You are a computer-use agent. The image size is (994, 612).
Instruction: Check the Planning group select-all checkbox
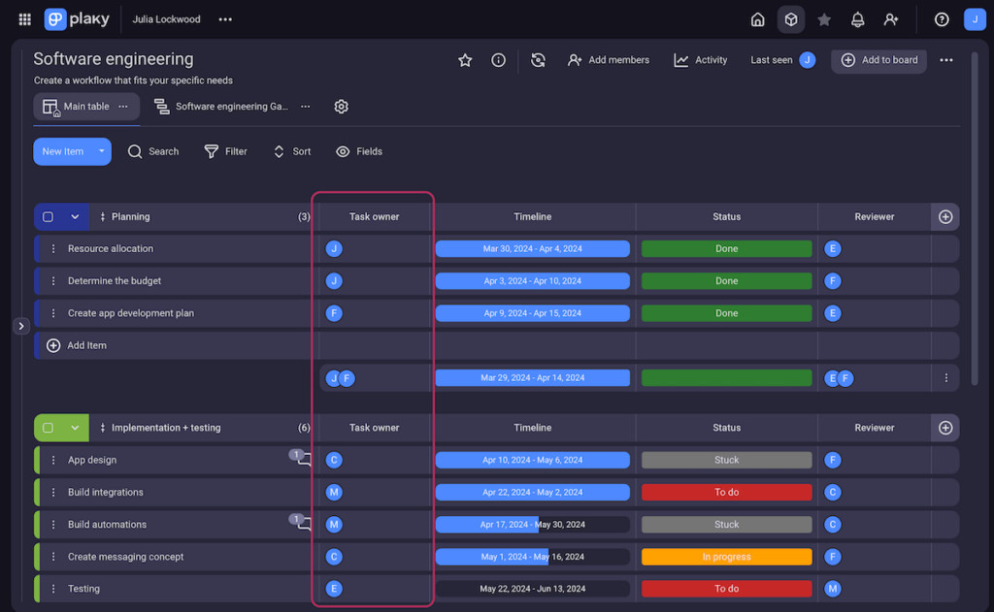[x=49, y=217]
